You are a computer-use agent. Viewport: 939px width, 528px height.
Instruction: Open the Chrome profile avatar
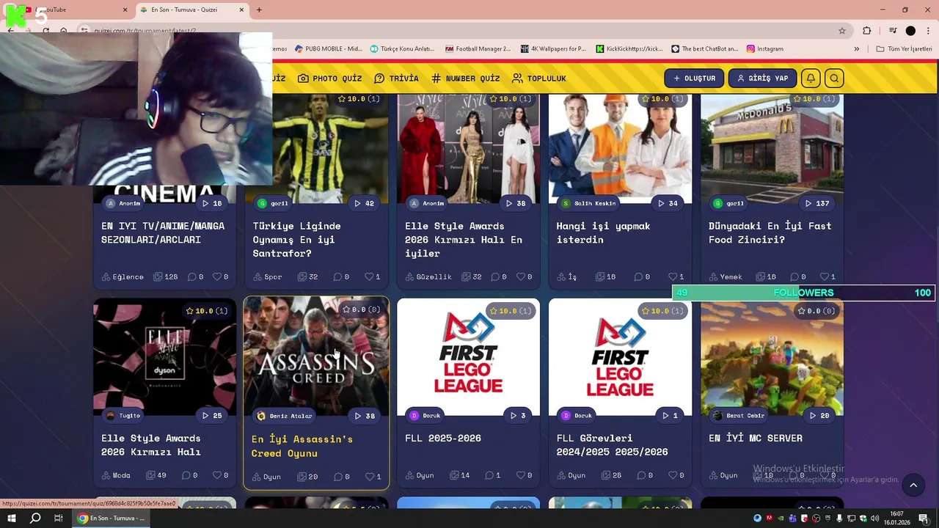coord(910,31)
